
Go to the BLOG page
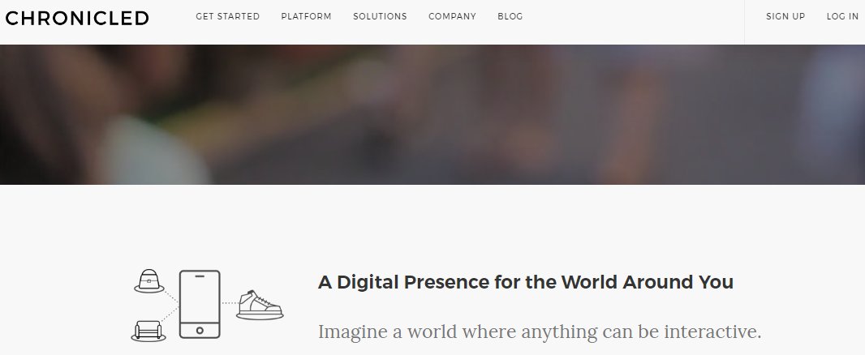510,16
